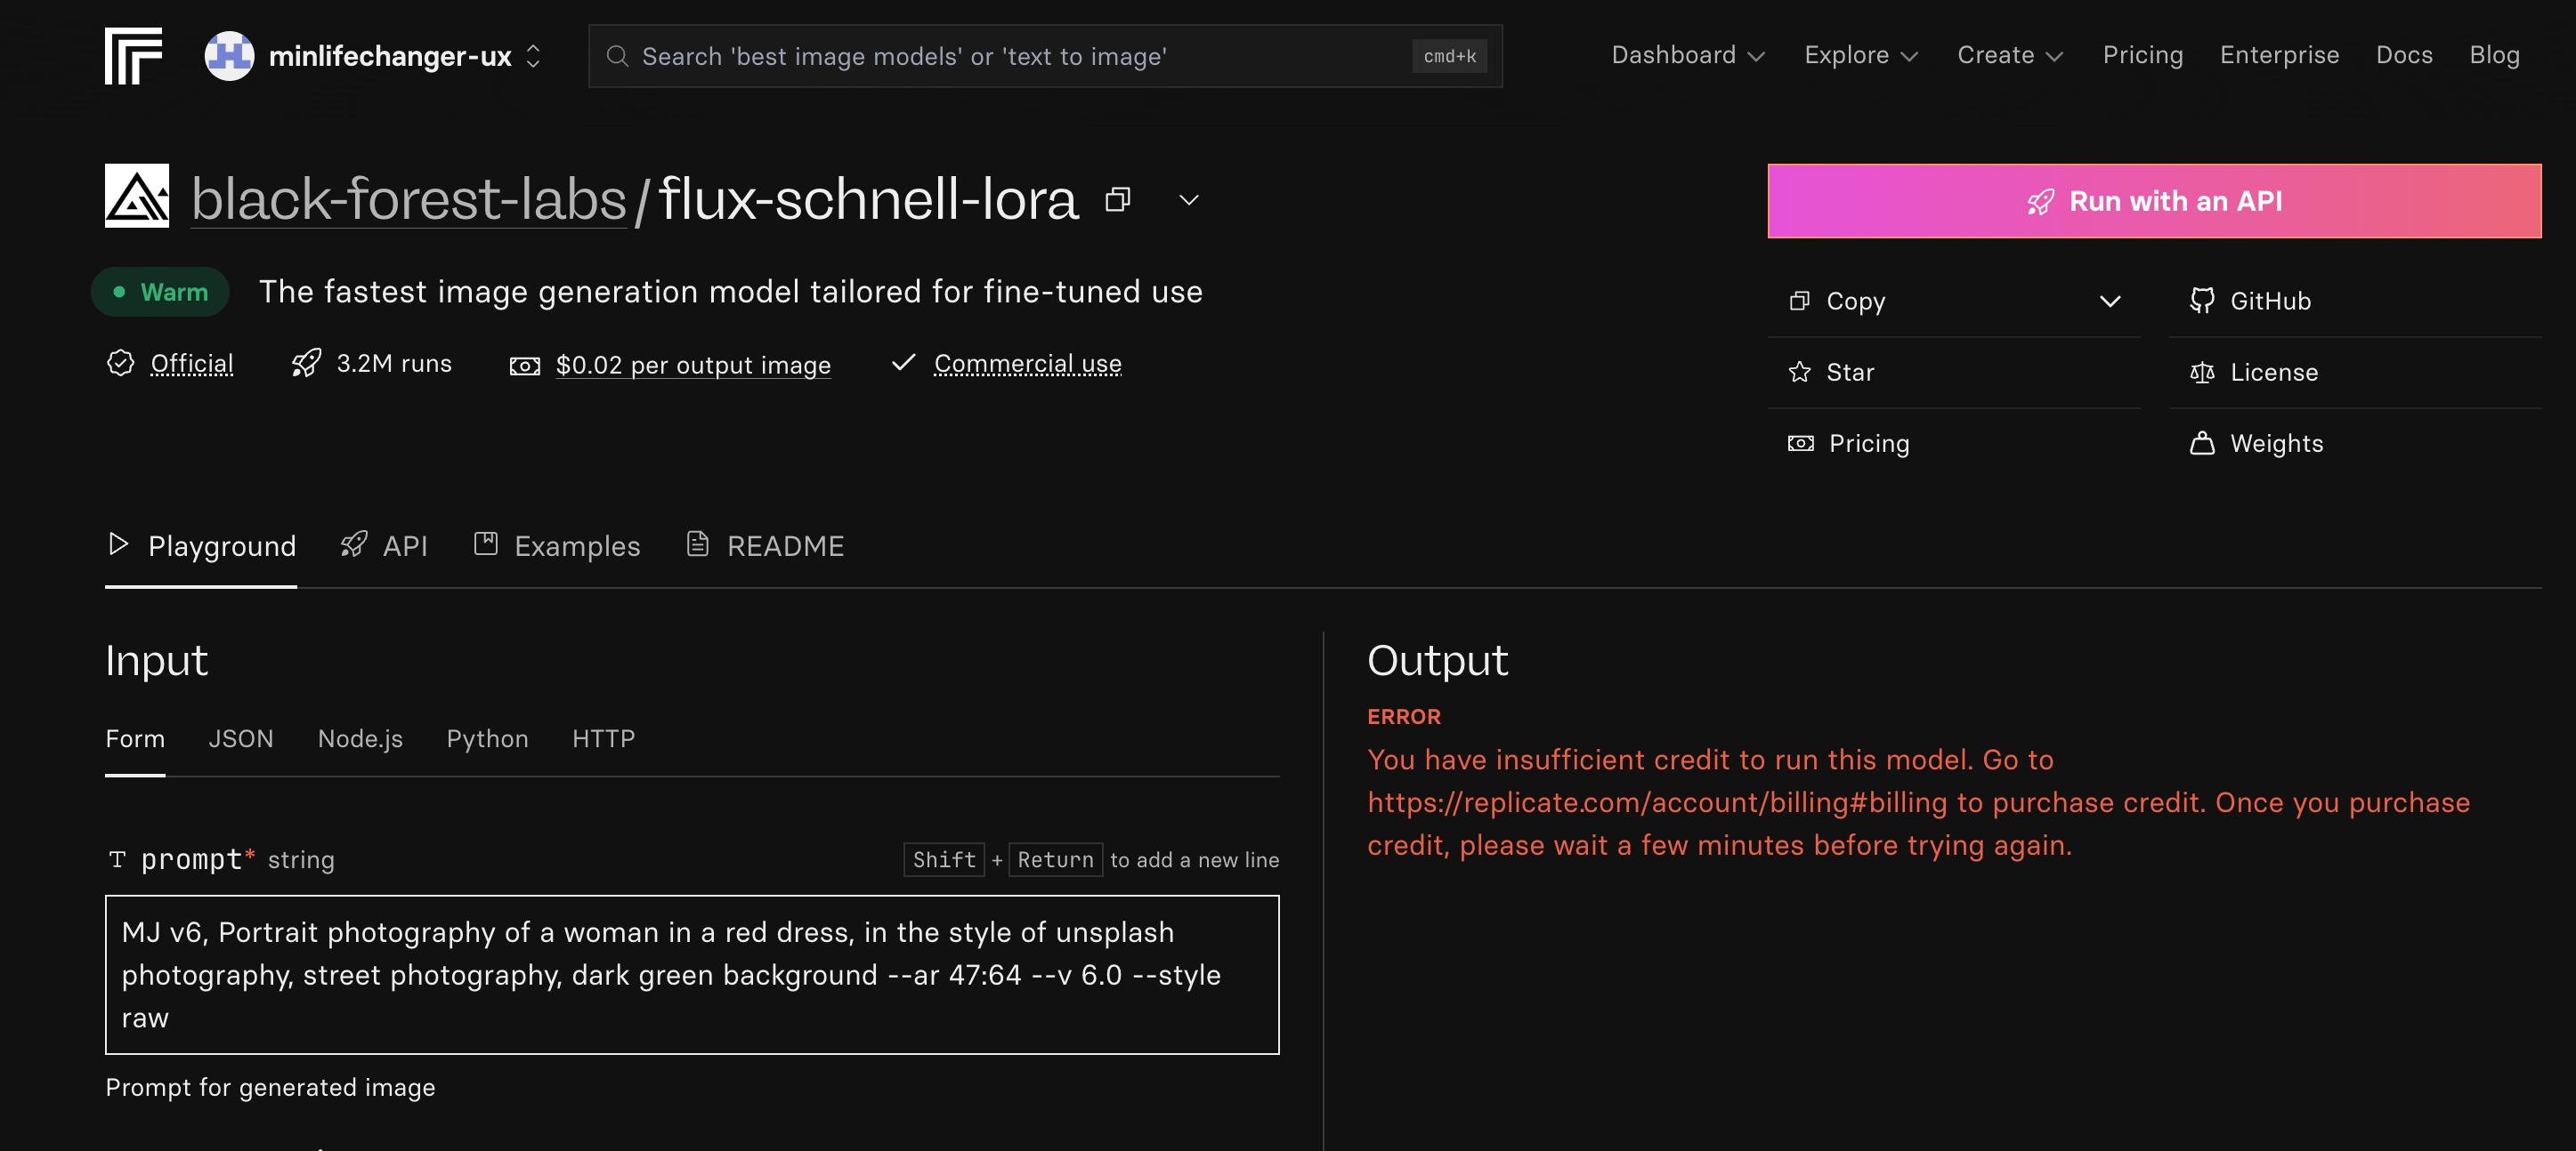This screenshot has height=1151, width=2576.
Task: Click the Playground play icon
Action: 118,543
